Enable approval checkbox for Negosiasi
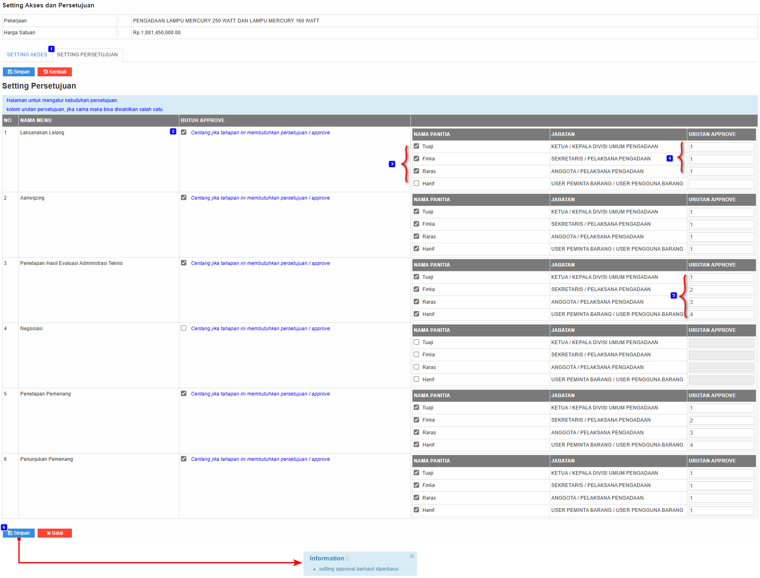The height and width of the screenshot is (578, 760). pos(184,328)
